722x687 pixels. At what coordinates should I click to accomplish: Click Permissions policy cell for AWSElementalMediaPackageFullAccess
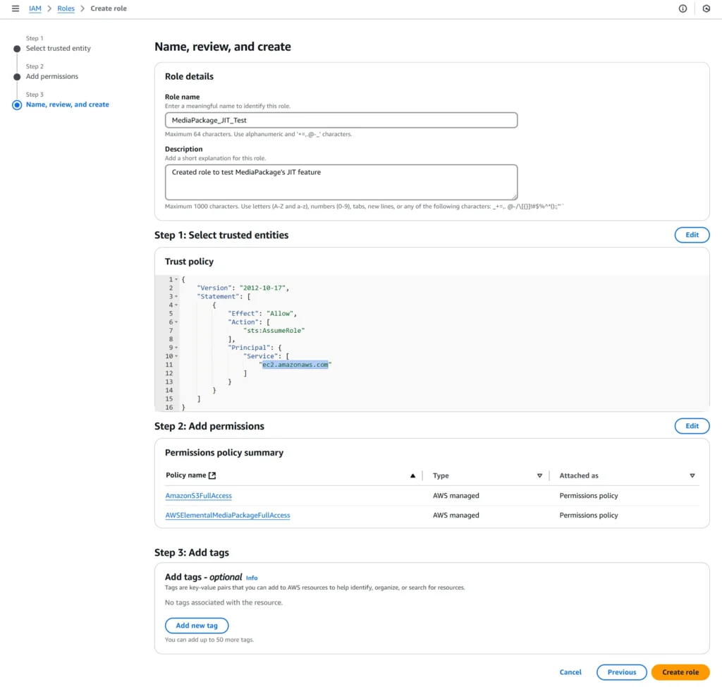(x=589, y=515)
